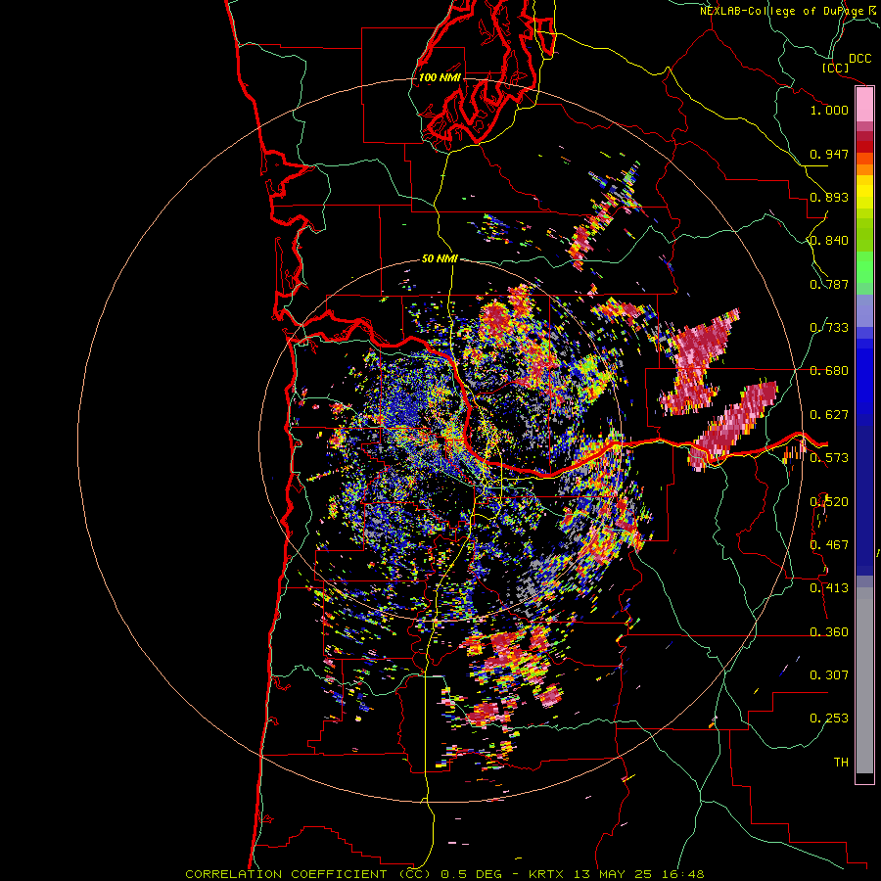Viewport: 881px width, 881px height.
Task: Click the 0.520 scale value
Action: coord(829,502)
